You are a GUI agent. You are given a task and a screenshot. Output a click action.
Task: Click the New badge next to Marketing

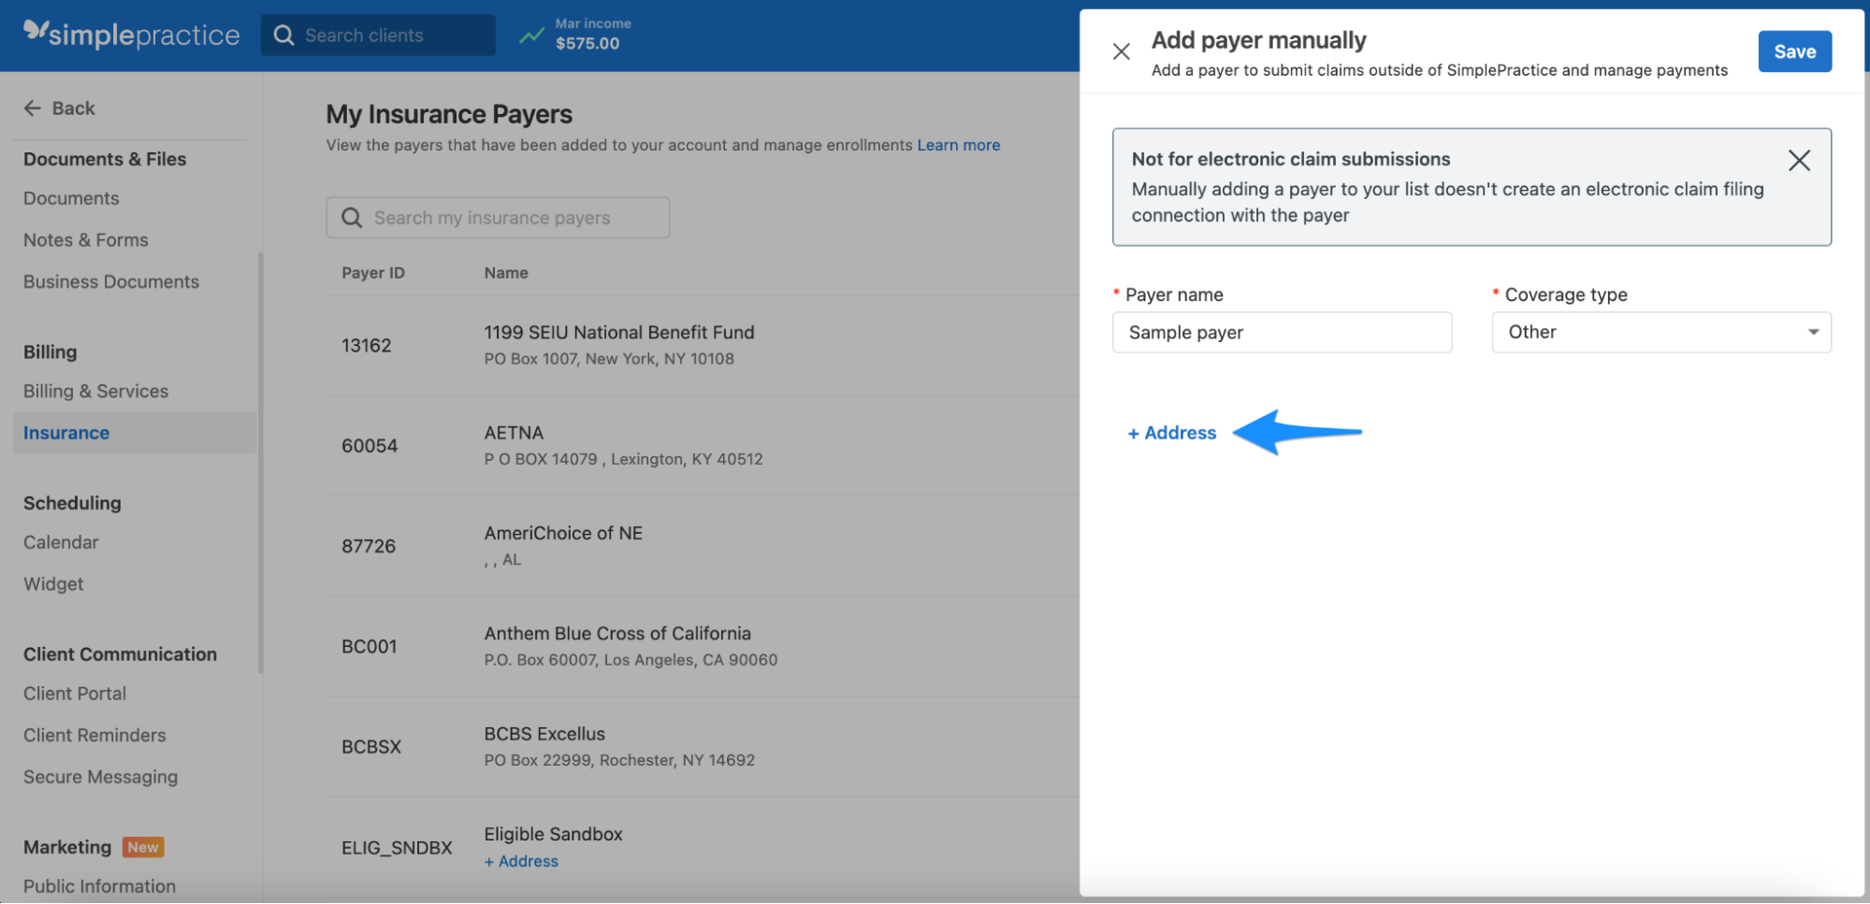pos(144,846)
